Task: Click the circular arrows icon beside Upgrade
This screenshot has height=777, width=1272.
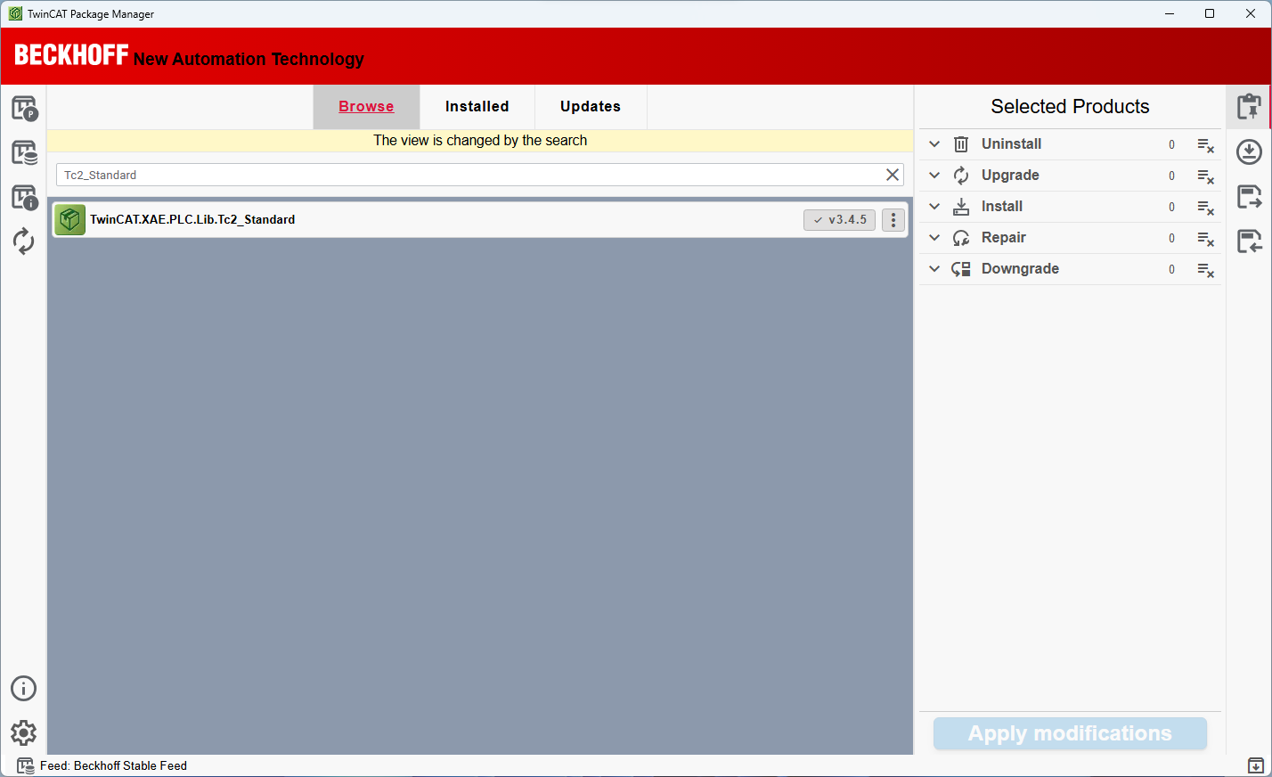Action: point(961,176)
